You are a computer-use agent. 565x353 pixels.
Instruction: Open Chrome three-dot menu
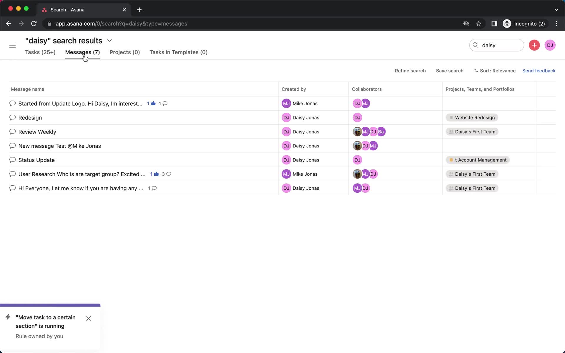pos(556,24)
